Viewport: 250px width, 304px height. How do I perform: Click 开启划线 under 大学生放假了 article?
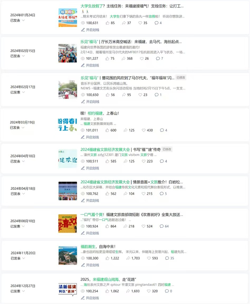pyautogui.click(x=90, y=30)
